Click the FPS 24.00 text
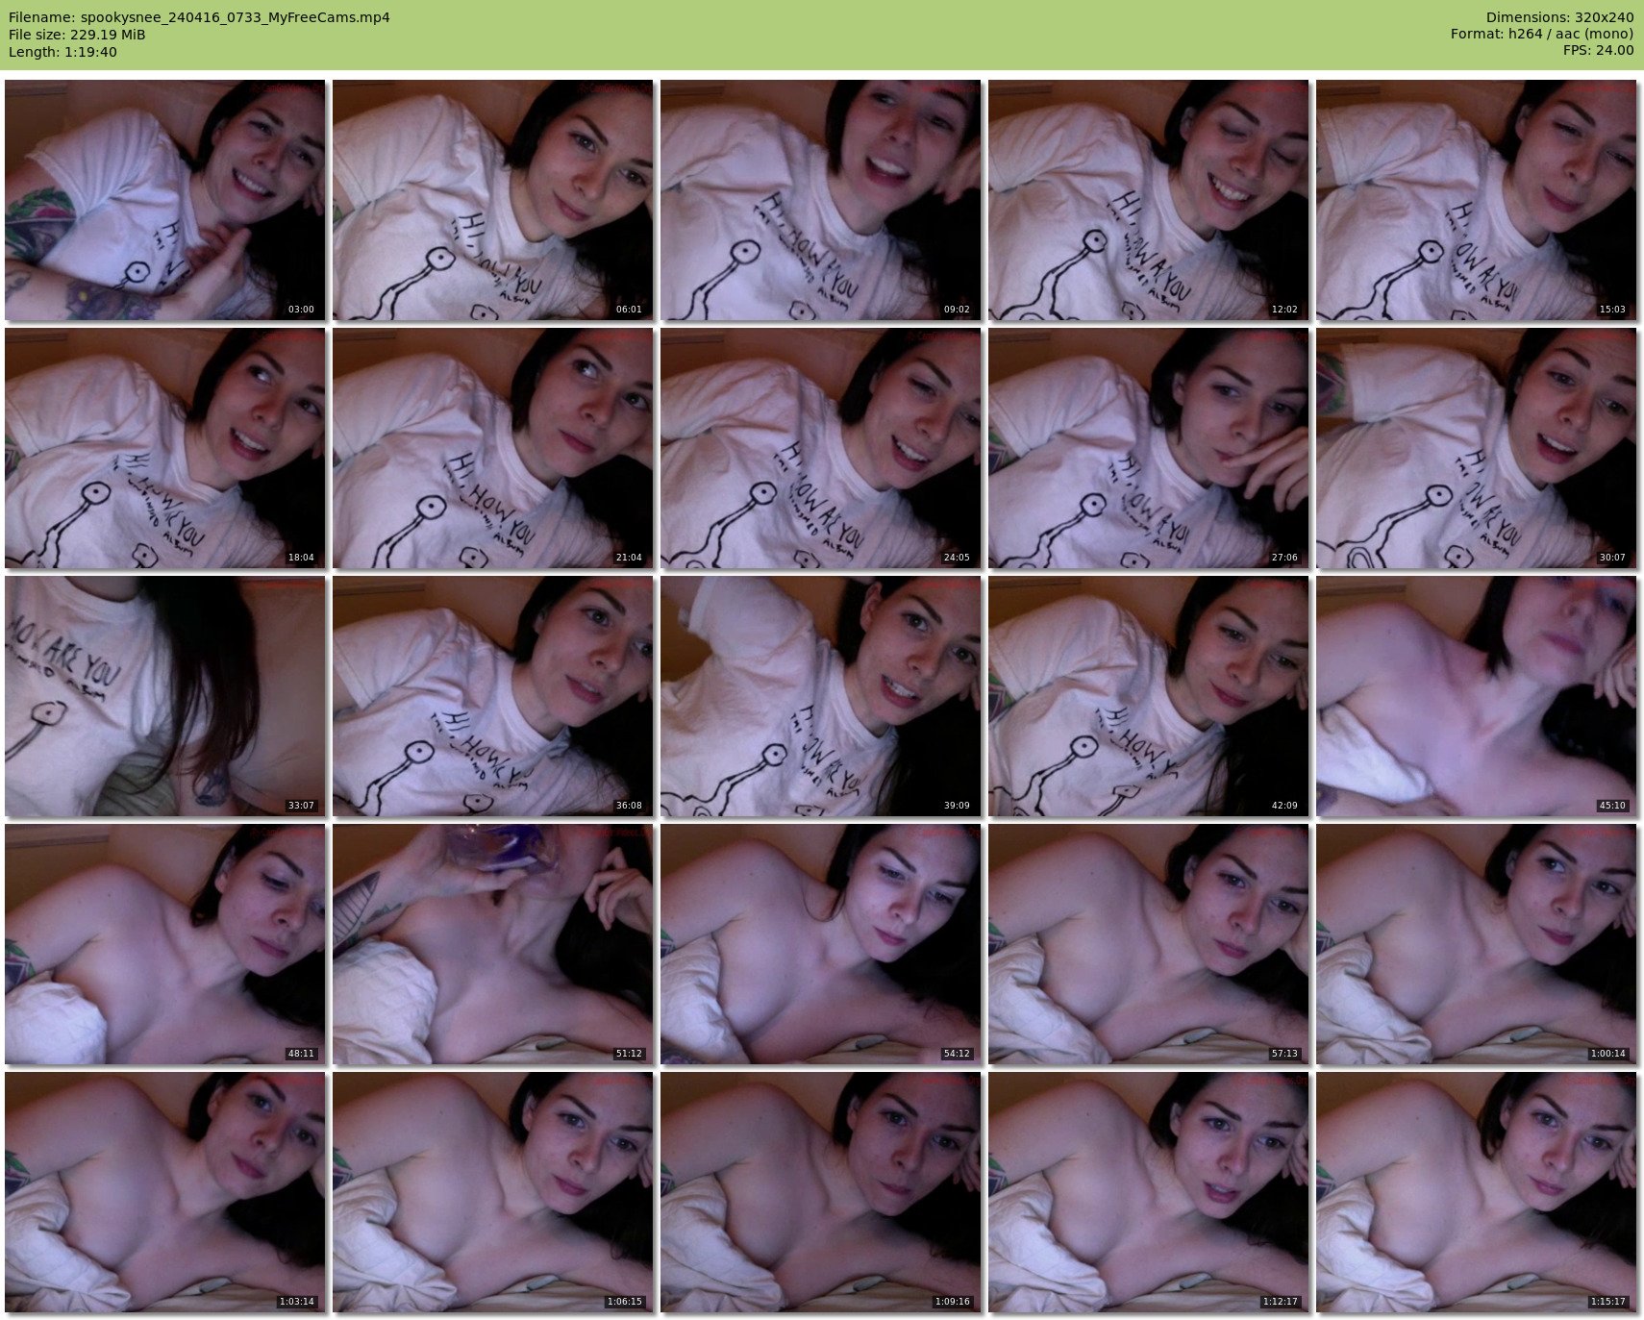The height and width of the screenshot is (1320, 1644). pyautogui.click(x=1598, y=51)
